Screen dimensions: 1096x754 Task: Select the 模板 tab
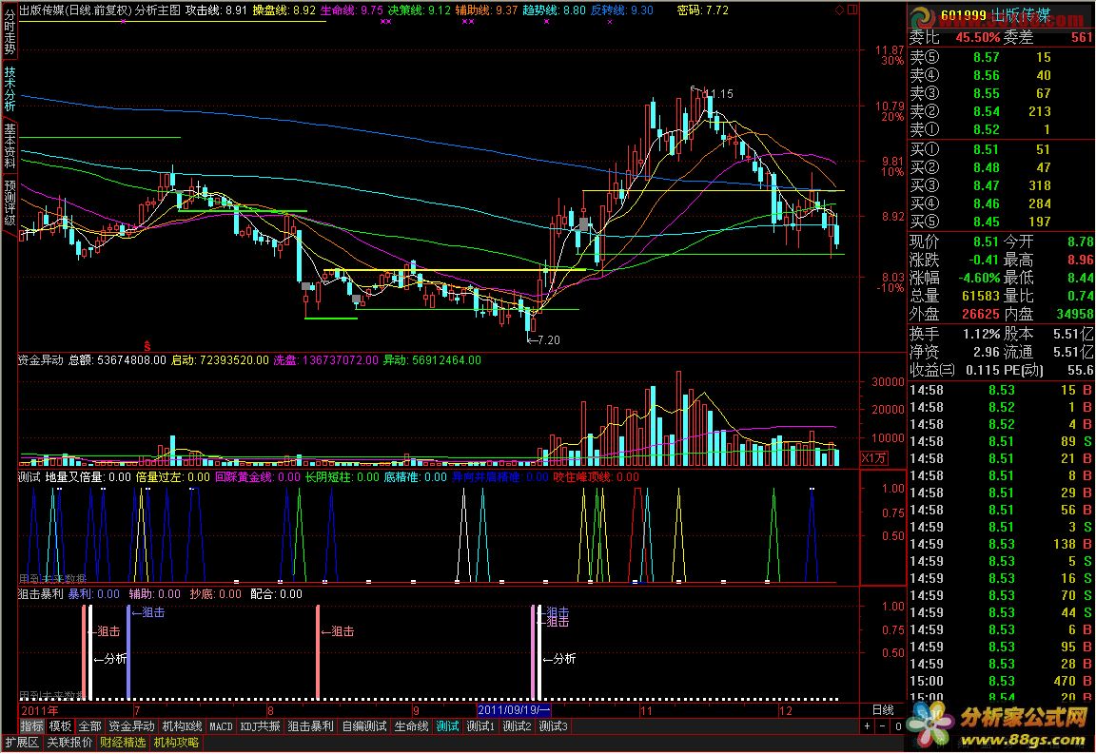[x=60, y=726]
